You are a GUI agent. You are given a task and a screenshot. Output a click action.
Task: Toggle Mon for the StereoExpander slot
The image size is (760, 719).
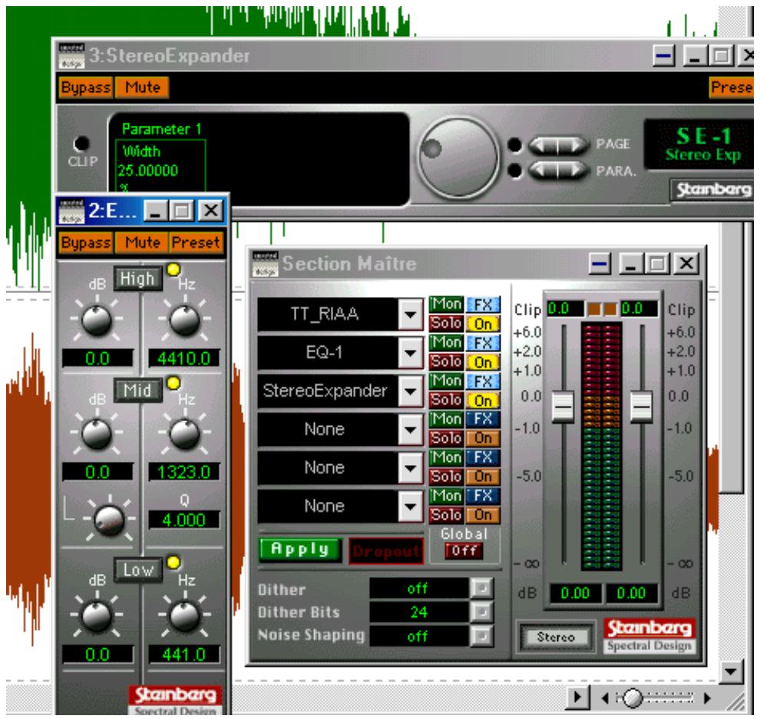pos(446,381)
